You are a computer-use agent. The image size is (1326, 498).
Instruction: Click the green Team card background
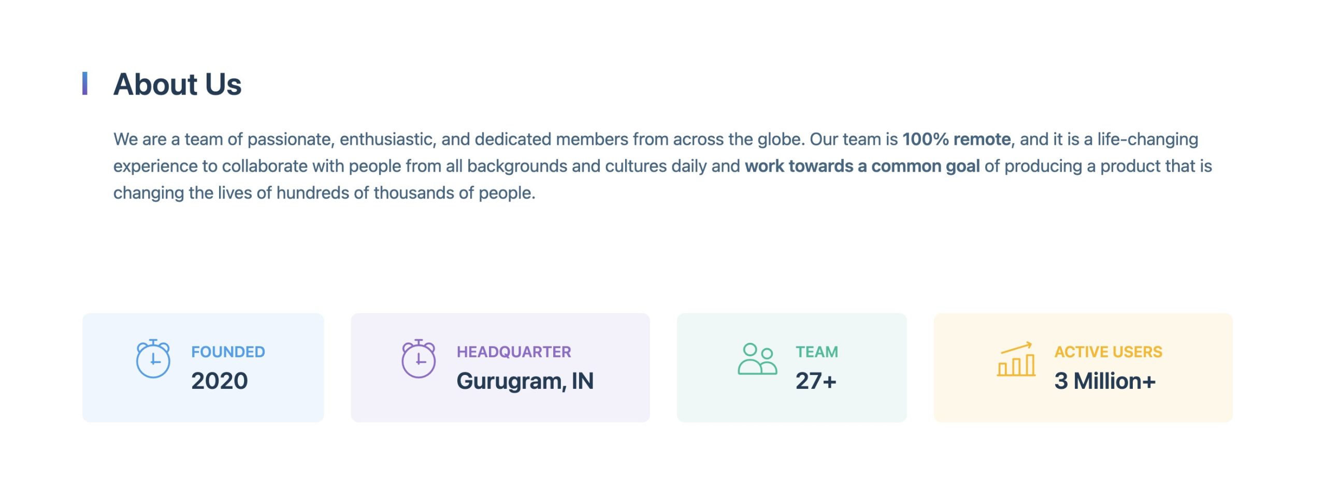click(792, 368)
